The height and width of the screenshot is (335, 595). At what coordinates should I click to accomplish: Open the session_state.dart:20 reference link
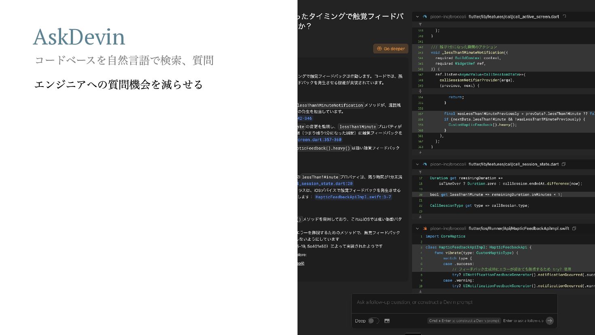pos(325,184)
